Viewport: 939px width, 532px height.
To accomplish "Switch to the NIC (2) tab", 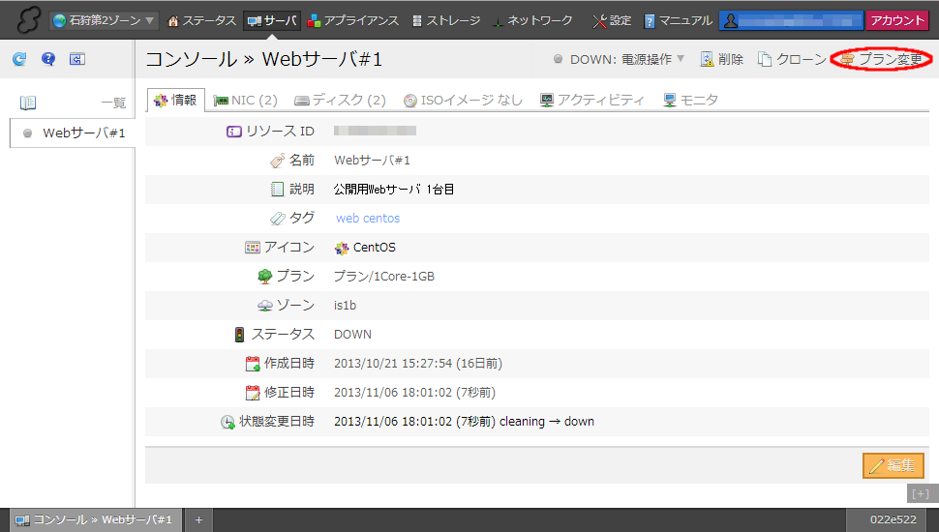I will pyautogui.click(x=246, y=100).
